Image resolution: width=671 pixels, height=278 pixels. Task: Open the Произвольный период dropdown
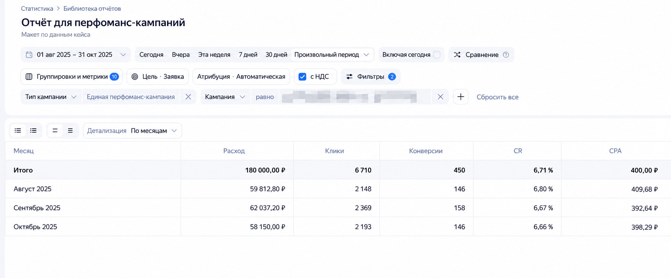332,55
